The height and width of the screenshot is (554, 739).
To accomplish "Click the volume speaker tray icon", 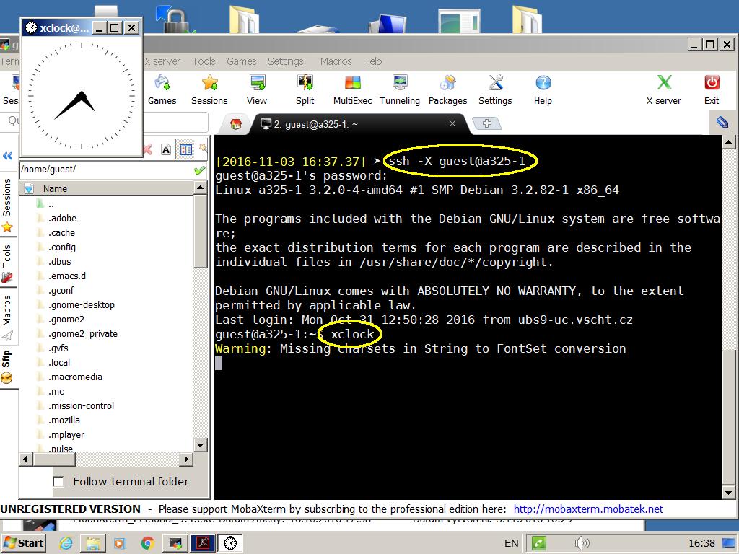I will [x=582, y=543].
